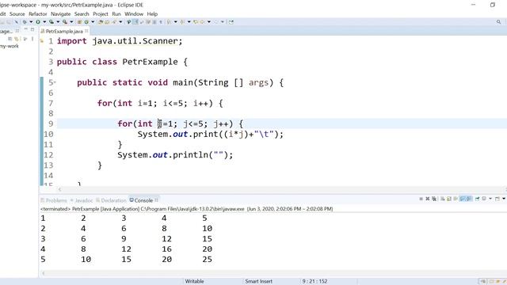
Task: Click Remove Launch X icon in Console
Action: point(428,199)
